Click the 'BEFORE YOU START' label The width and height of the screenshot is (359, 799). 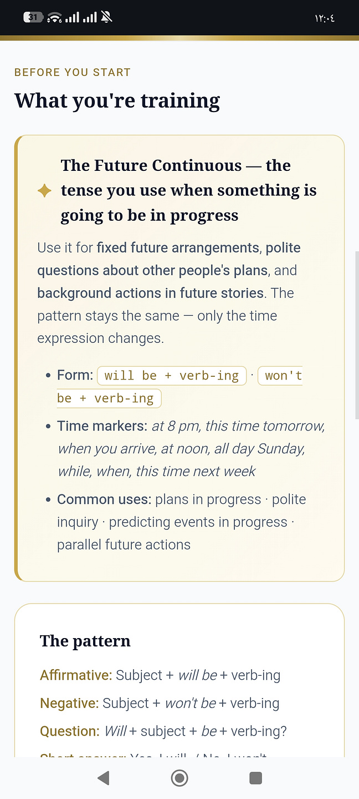[x=73, y=73]
